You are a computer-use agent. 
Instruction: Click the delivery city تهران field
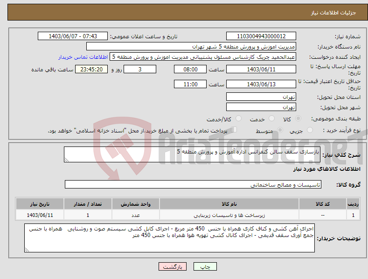[x=261, y=107]
